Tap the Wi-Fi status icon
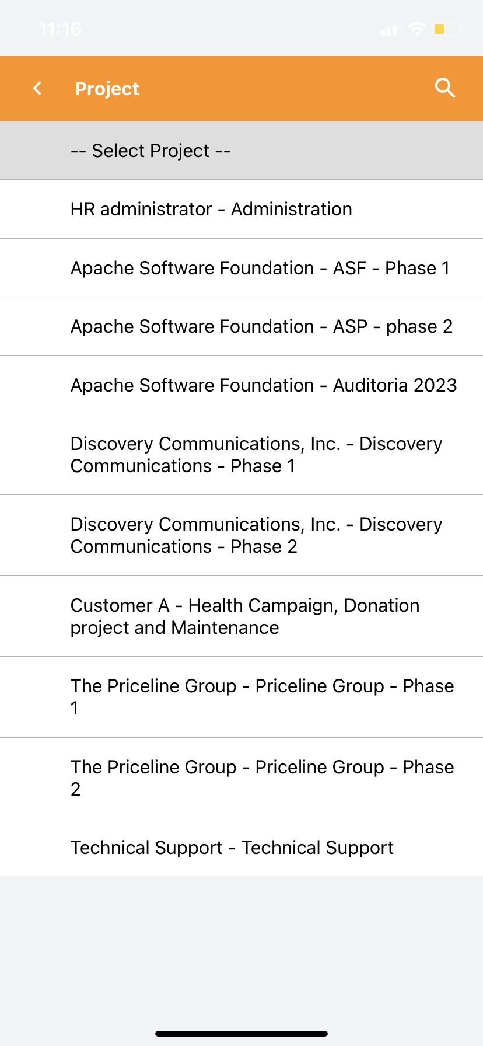Viewport: 483px width, 1046px height. coord(417,29)
